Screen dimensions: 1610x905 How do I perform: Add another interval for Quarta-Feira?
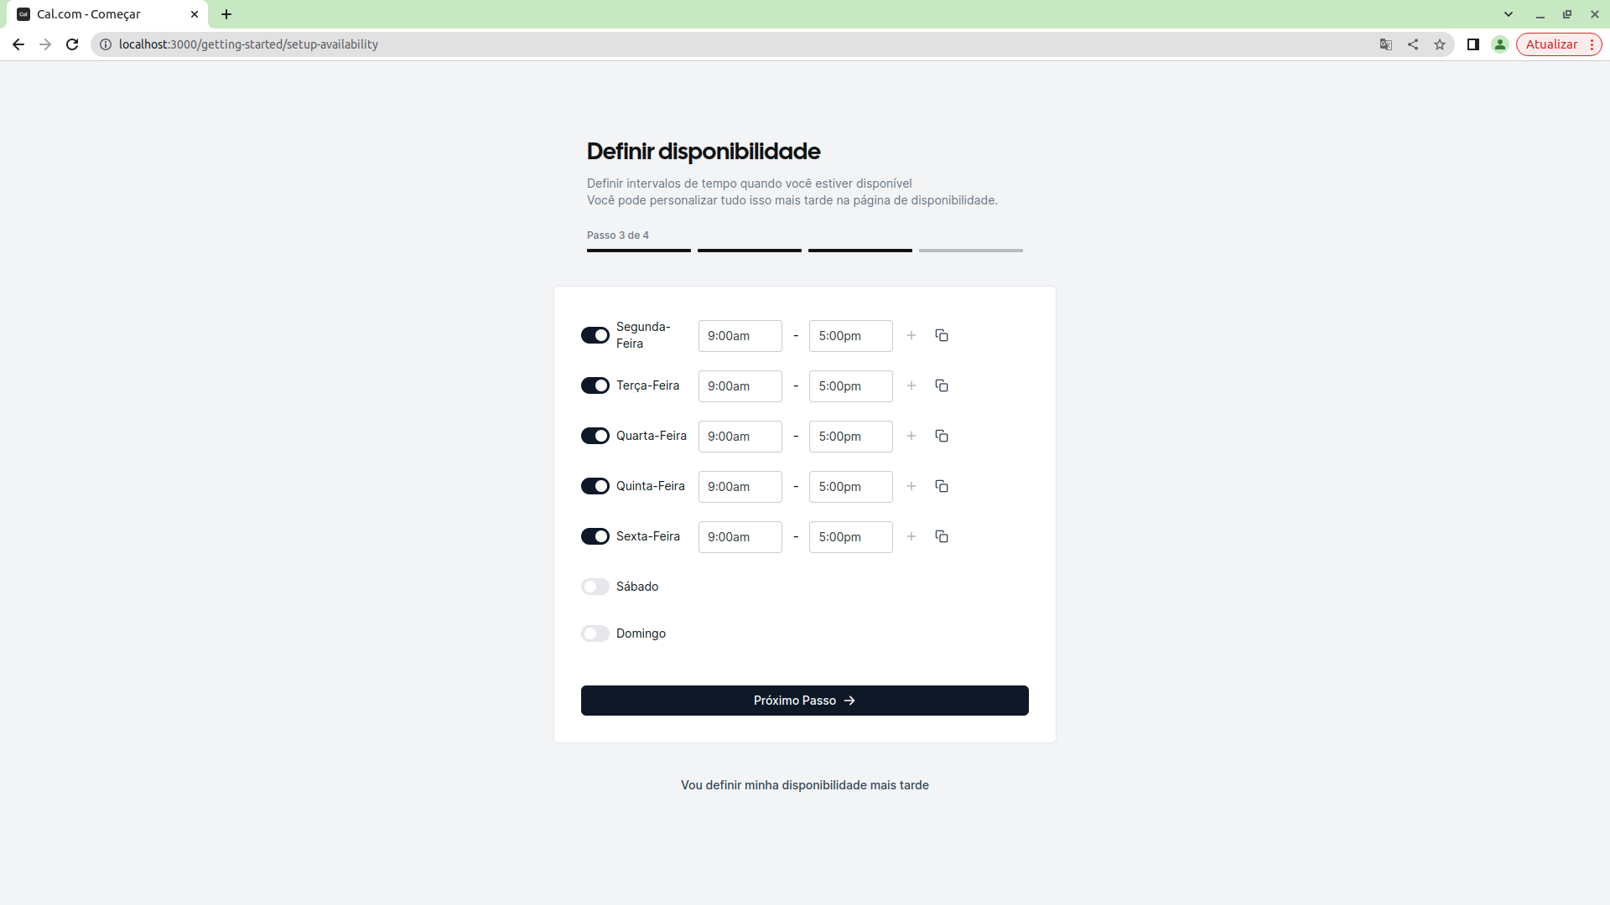[x=911, y=436]
